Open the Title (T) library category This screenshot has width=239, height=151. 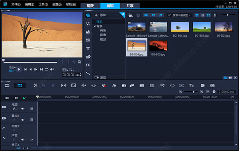(x=88, y=49)
